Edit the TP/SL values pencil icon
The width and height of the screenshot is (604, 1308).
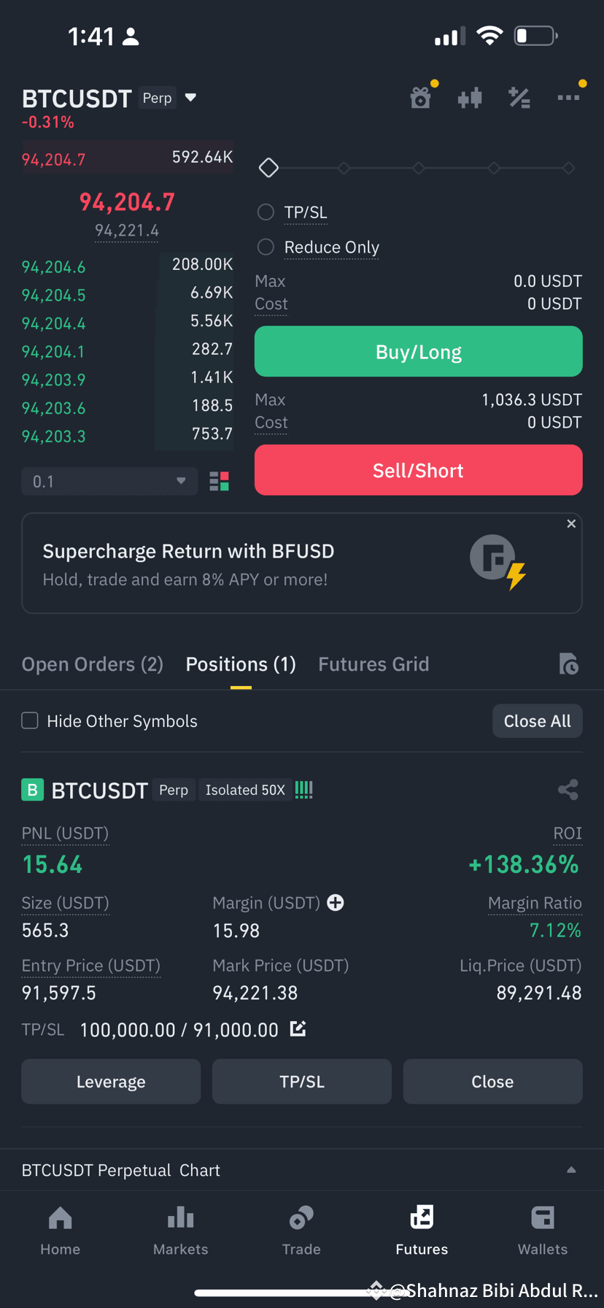[298, 1029]
